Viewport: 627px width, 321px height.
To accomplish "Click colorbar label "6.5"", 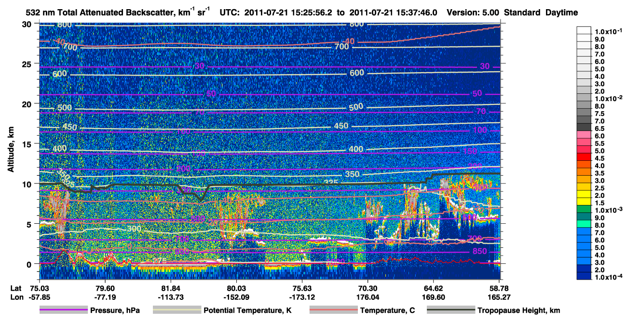I will [600, 128].
